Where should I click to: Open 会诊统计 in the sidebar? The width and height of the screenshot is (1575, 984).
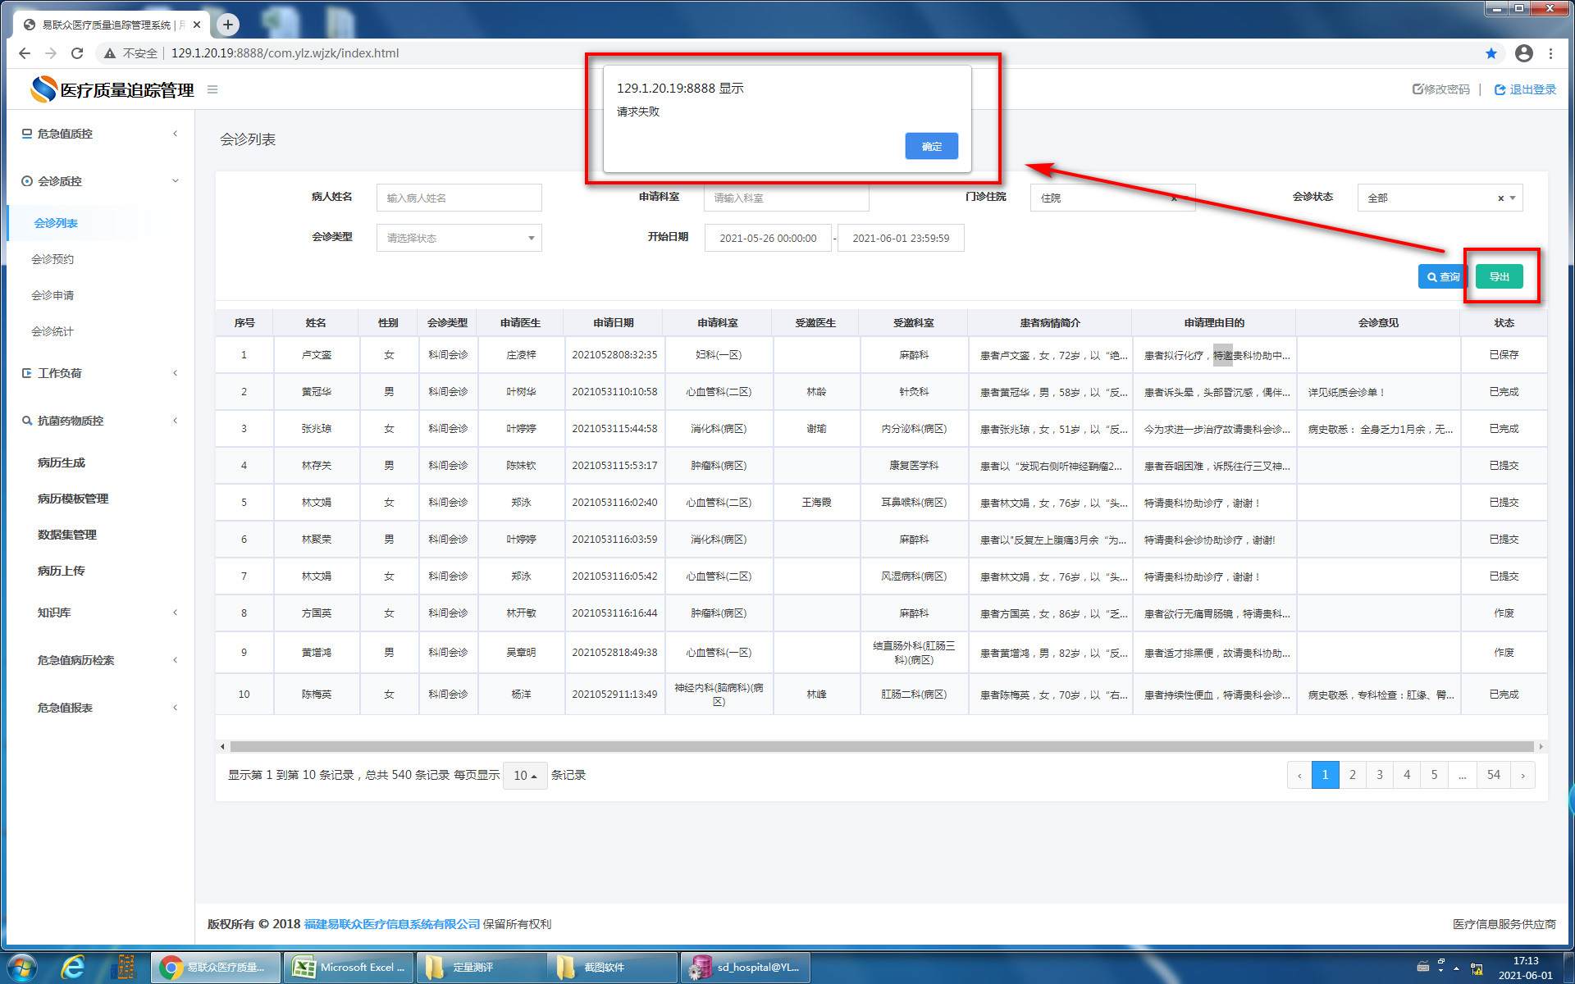coord(52,331)
